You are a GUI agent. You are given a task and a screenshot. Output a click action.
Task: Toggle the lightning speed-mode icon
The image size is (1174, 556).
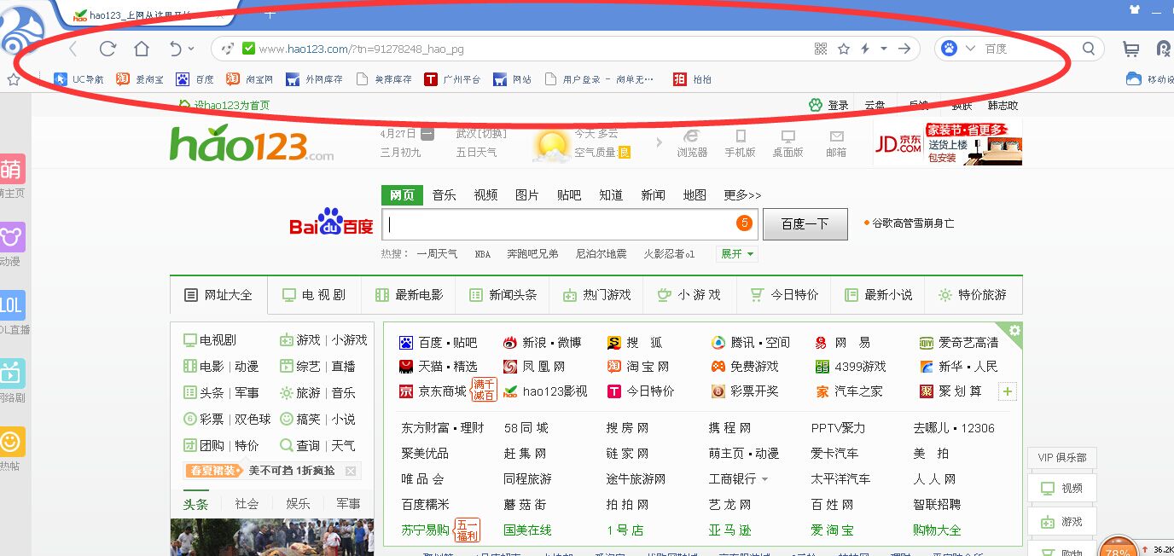tap(865, 49)
